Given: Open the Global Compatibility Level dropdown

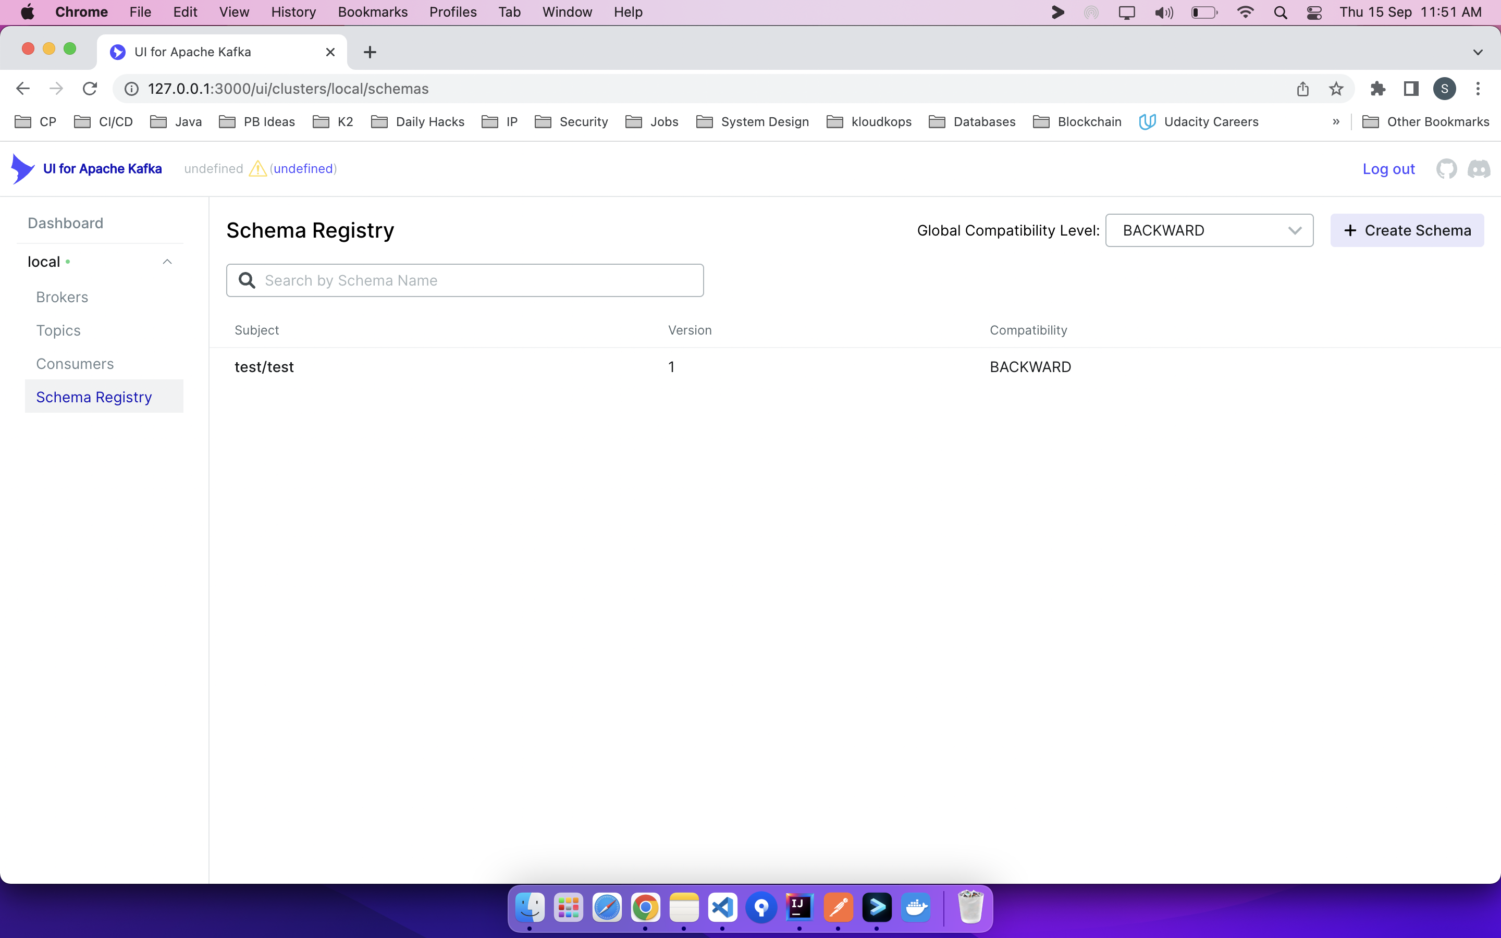Looking at the screenshot, I should 1209,230.
